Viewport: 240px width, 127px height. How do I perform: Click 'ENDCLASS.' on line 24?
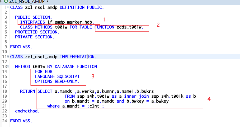21,121
